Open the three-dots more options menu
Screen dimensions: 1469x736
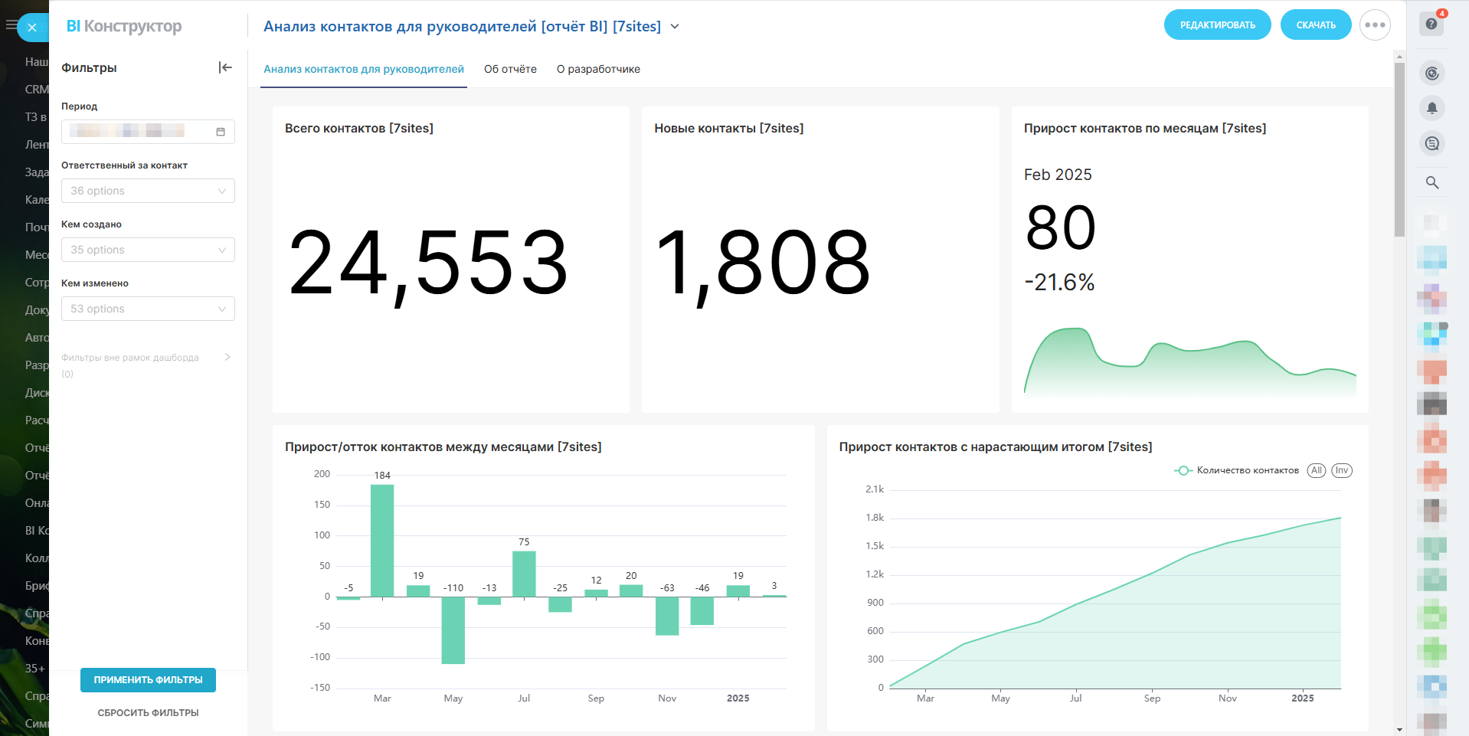tap(1375, 25)
